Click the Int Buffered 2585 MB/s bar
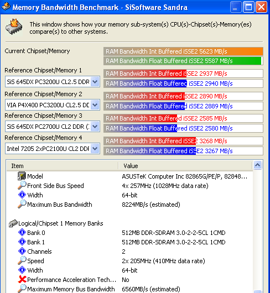 (x=183, y=118)
